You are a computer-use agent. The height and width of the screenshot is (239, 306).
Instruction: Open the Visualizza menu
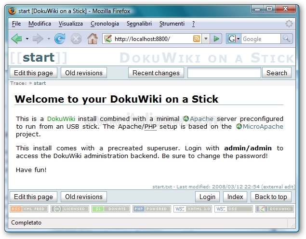71,24
